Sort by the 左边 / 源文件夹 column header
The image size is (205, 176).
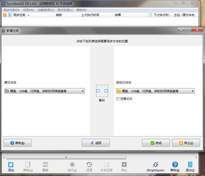tap(184, 15)
